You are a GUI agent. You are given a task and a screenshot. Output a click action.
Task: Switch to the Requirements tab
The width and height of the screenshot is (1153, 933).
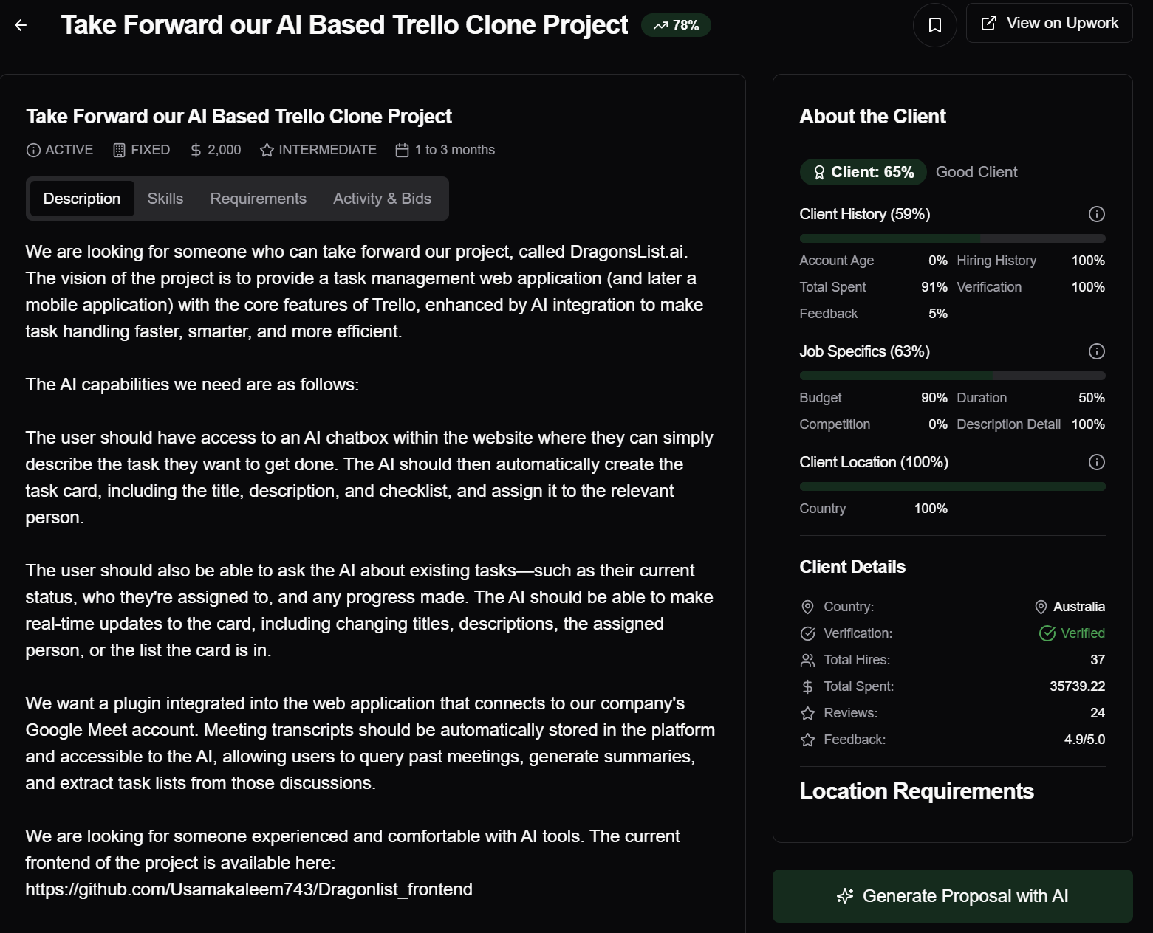(258, 199)
